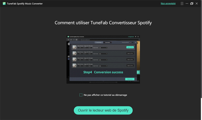Screen dimensions: 202x120
Task: Click the label text 'Ne pas afficher ce tutoriel au démarrage'
Action: coord(105,95)
